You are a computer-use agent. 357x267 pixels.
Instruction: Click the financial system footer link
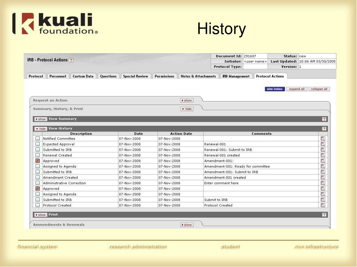[38, 247]
